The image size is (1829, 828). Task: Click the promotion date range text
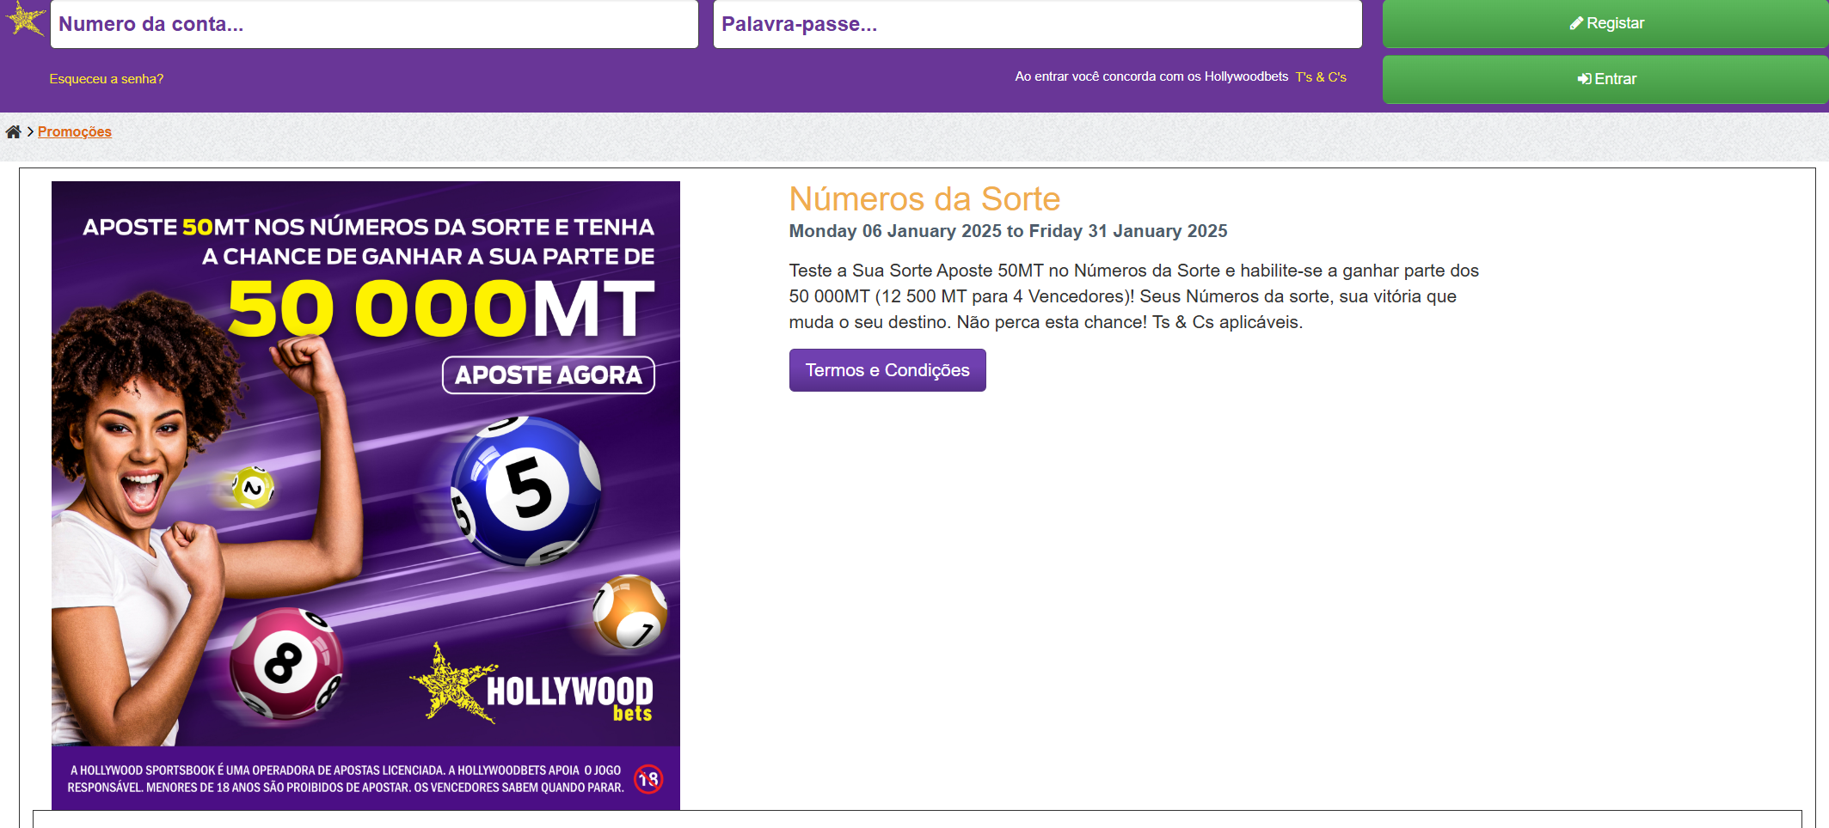1008,231
